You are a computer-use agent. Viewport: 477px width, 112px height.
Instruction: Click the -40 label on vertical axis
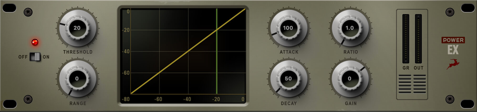point(126,51)
